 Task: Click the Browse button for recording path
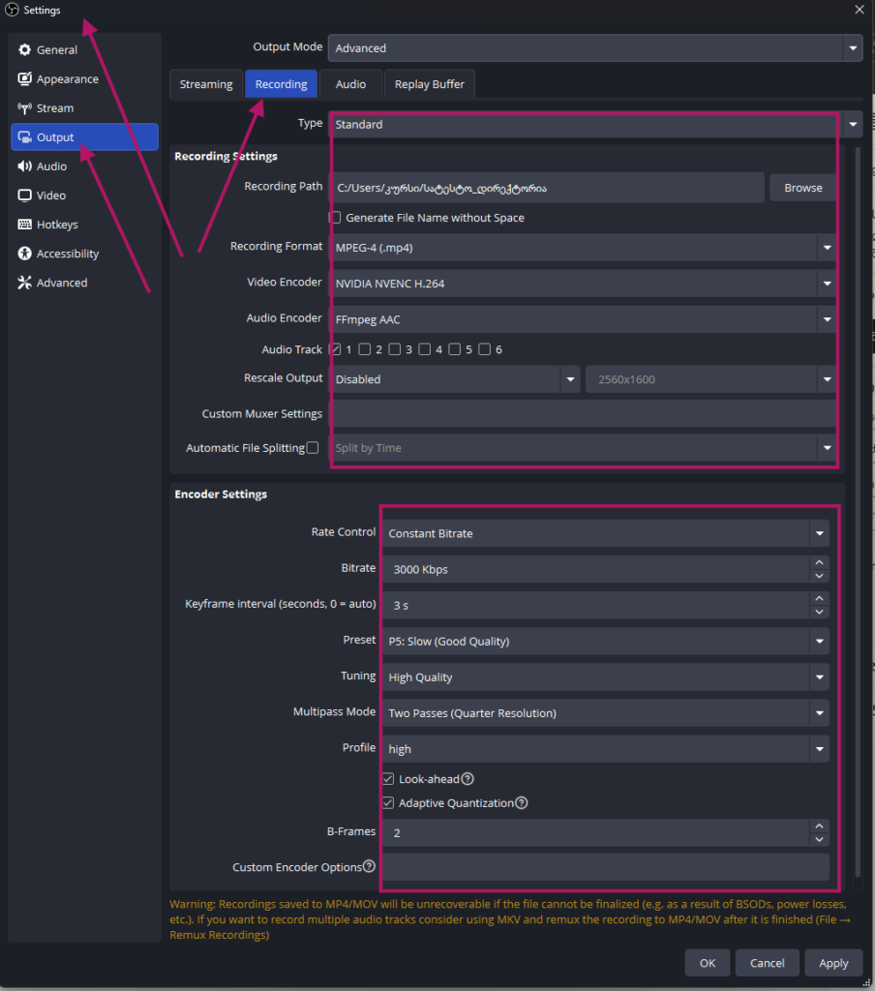pyautogui.click(x=802, y=188)
